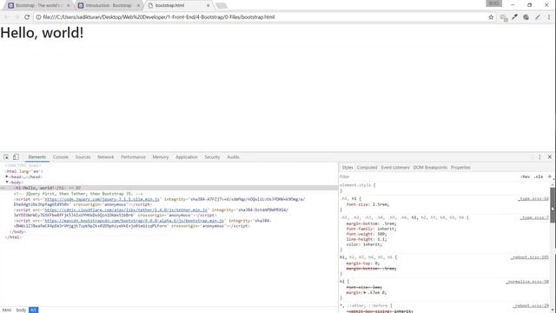The height and width of the screenshot is (313, 556).
Task: Open the Properties sidebar tab
Action: point(460,168)
